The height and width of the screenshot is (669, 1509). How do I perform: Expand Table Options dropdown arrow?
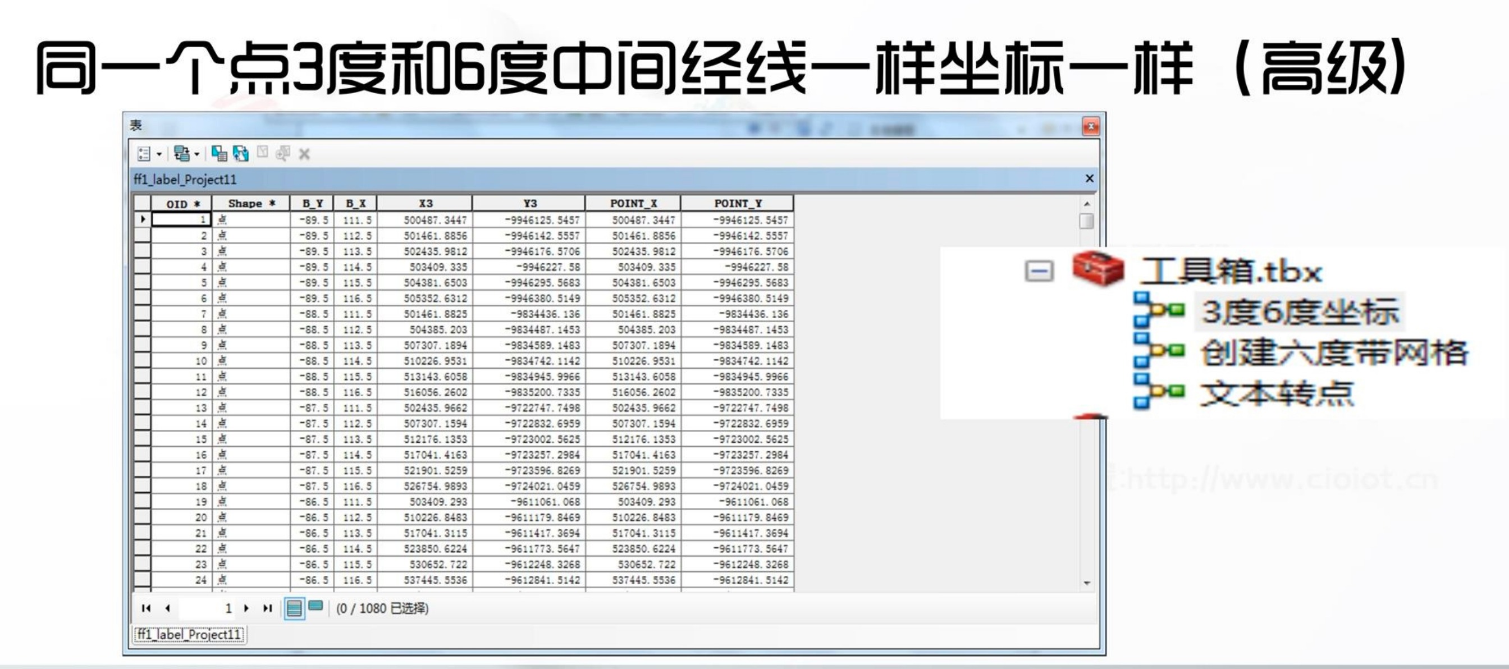159,155
